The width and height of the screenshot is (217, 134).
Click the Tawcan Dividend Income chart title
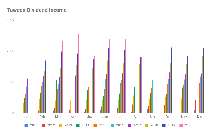point(37,10)
